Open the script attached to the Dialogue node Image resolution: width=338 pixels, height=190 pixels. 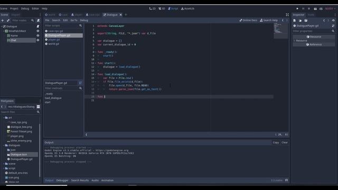click(38, 26)
